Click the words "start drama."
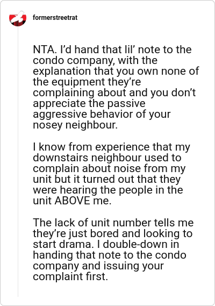215x306 pixels. coord(62,244)
